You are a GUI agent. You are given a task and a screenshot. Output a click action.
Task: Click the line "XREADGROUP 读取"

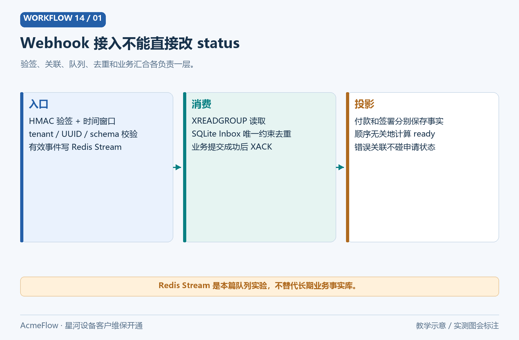pos(229,121)
